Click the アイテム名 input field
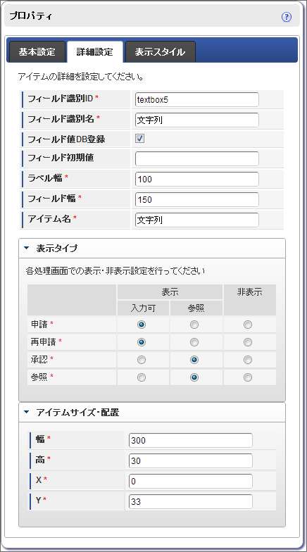307x552 pixels. point(197,220)
